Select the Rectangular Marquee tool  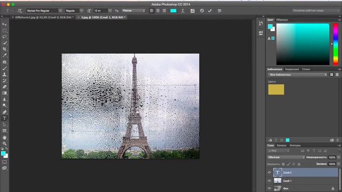[x=4, y=30]
